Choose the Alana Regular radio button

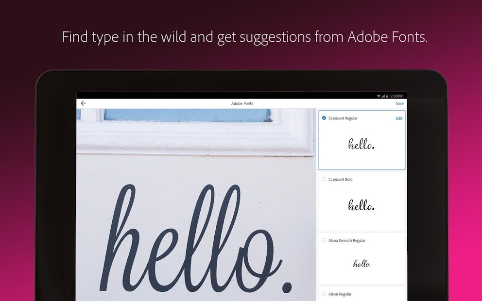323,294
